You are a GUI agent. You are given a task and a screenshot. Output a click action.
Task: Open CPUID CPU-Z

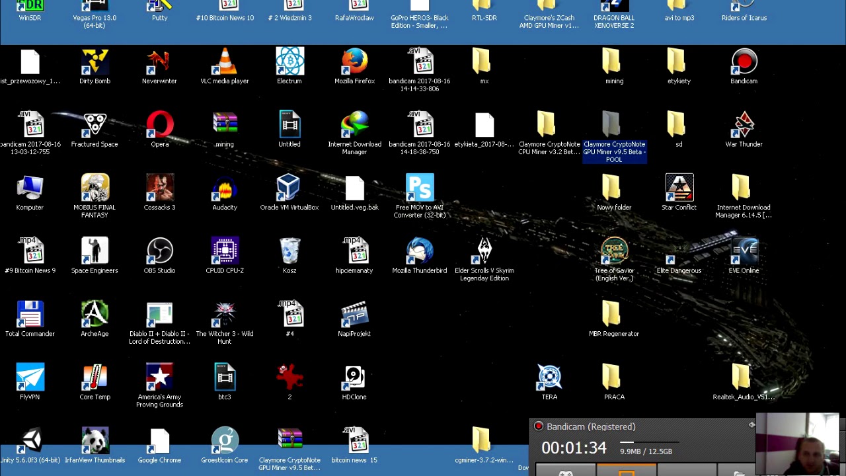click(225, 252)
